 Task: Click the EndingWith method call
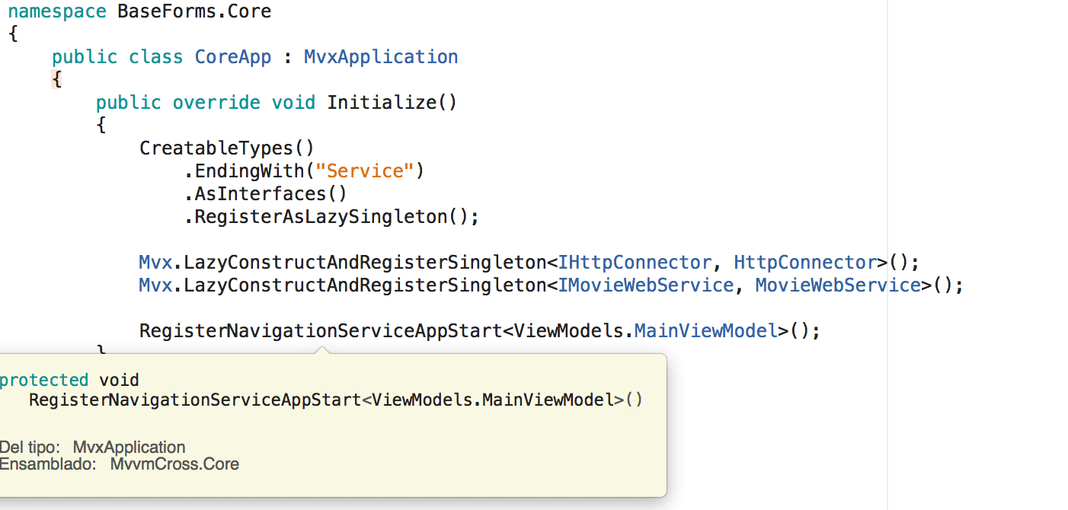click(x=249, y=171)
